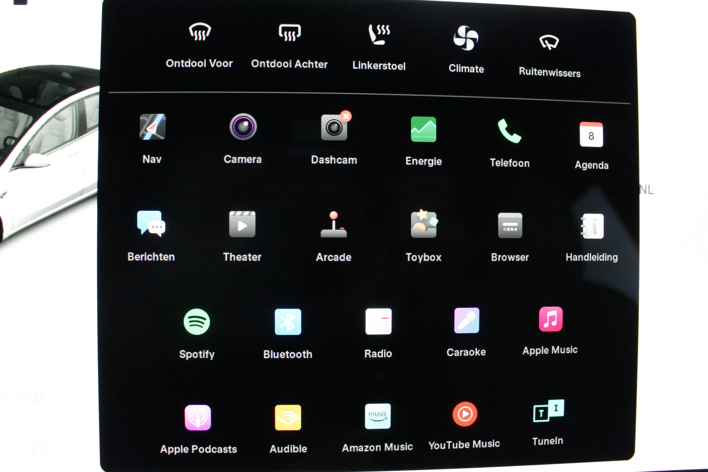This screenshot has height=472, width=708.
Task: Open Climate fan controls
Action: coord(466,38)
